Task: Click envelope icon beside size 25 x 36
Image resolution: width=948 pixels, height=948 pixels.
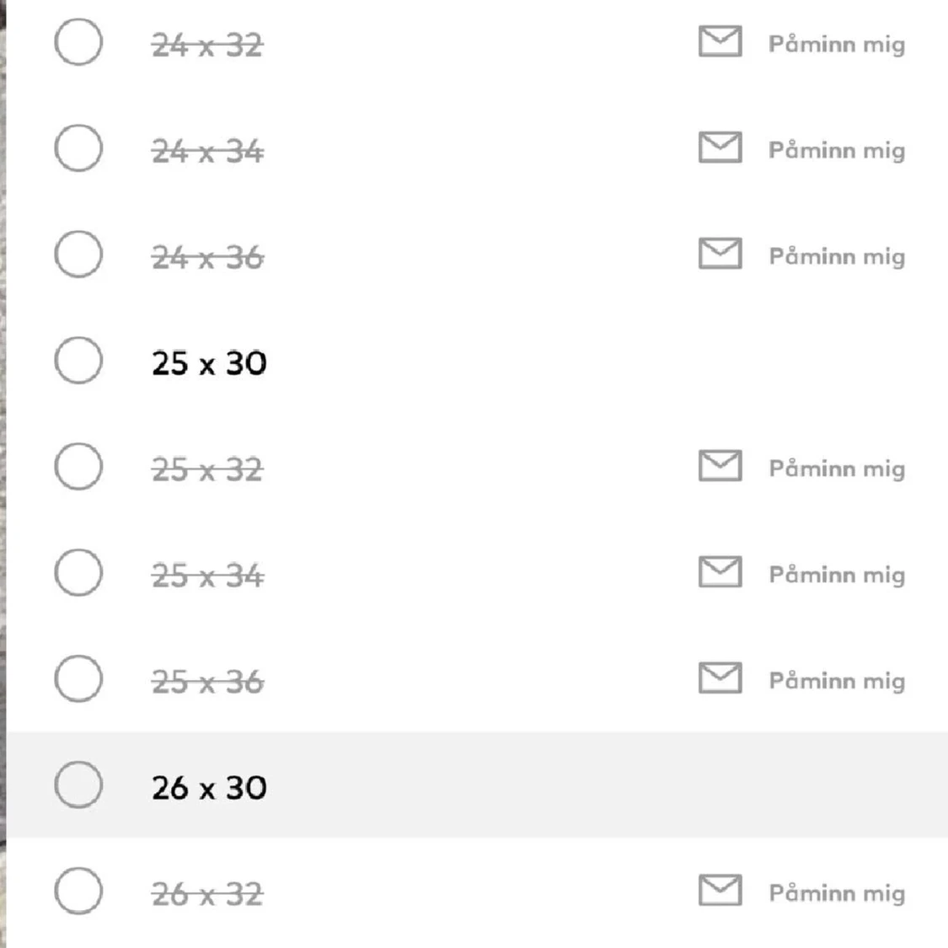Action: 720,679
